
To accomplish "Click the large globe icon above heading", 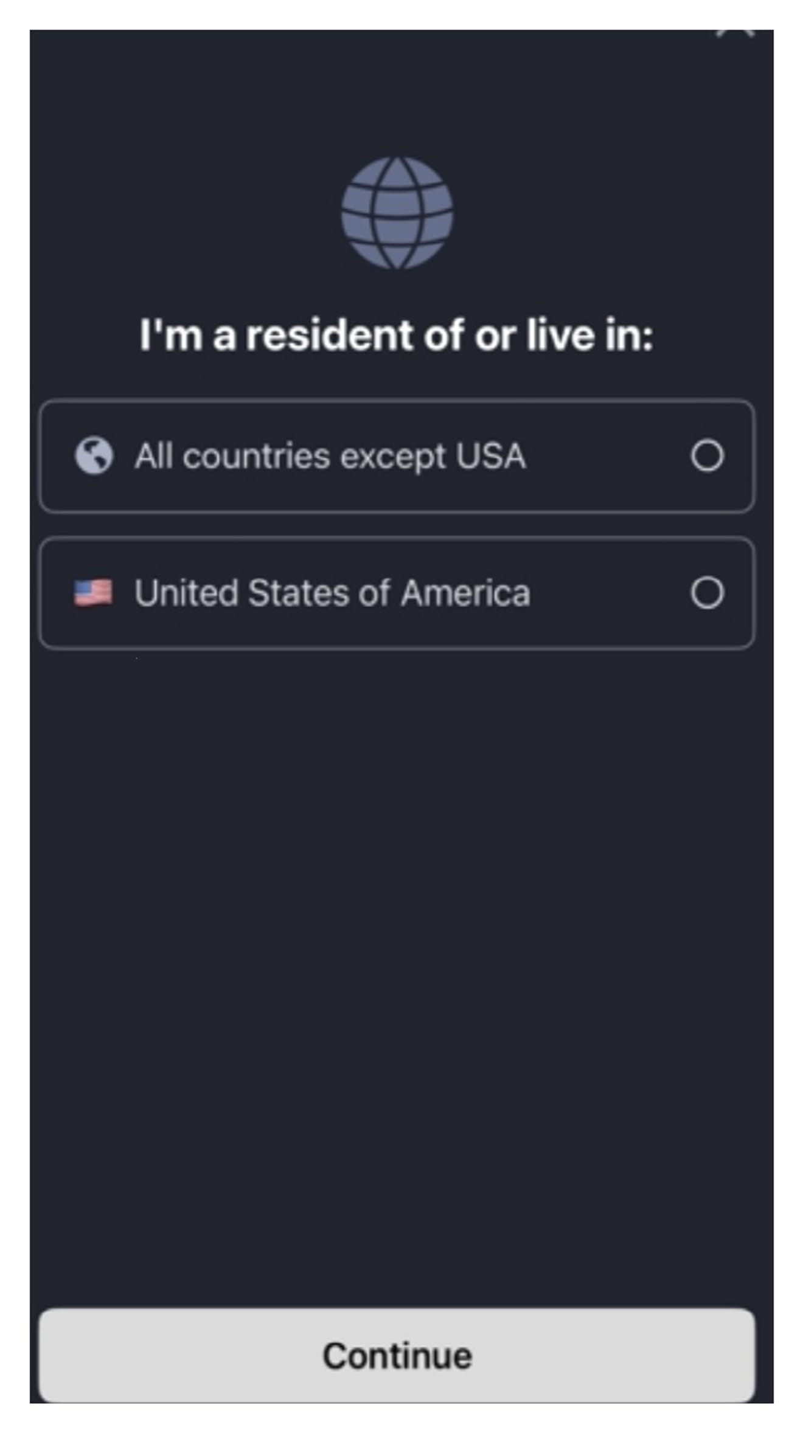I will 397,213.
